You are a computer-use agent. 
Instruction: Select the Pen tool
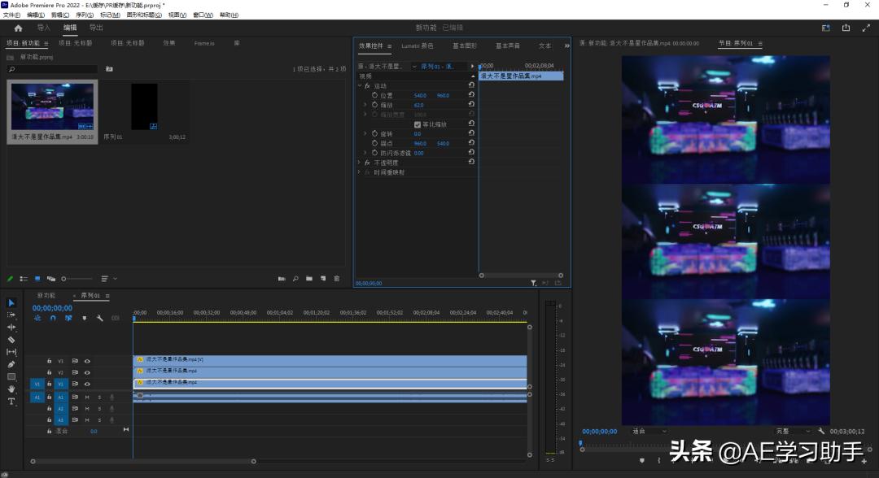[11, 364]
